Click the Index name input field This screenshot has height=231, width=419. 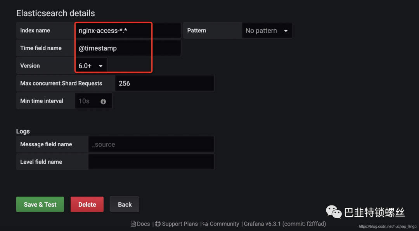(128, 30)
